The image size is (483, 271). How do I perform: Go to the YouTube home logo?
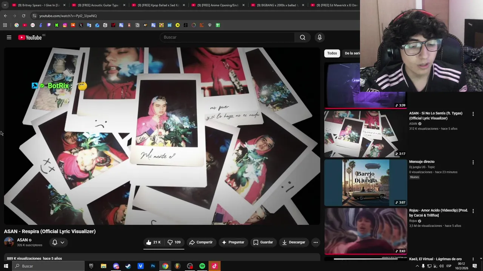click(30, 37)
